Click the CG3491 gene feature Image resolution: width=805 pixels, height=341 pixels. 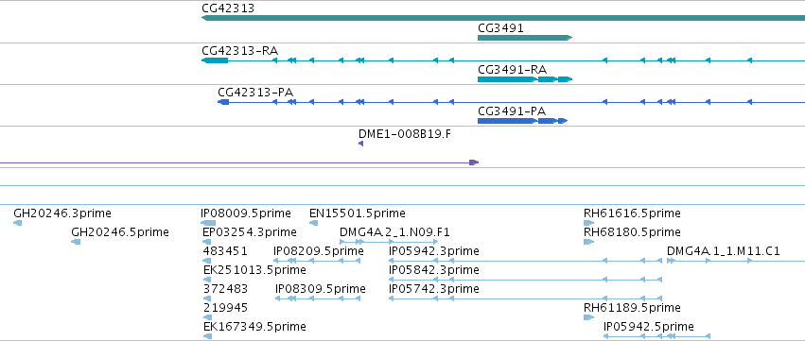click(525, 38)
